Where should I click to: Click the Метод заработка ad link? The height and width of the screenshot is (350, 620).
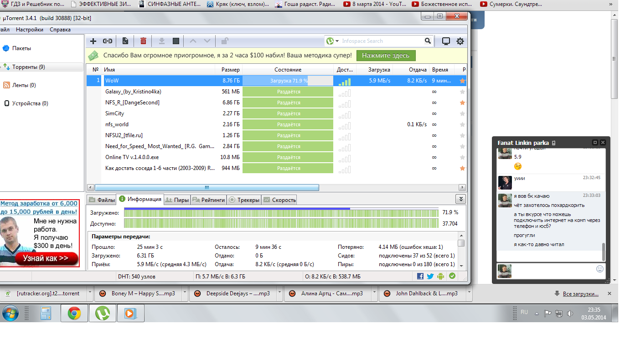(39, 208)
